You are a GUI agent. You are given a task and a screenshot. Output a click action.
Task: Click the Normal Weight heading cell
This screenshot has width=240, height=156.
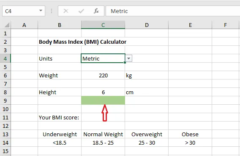pos(103,134)
